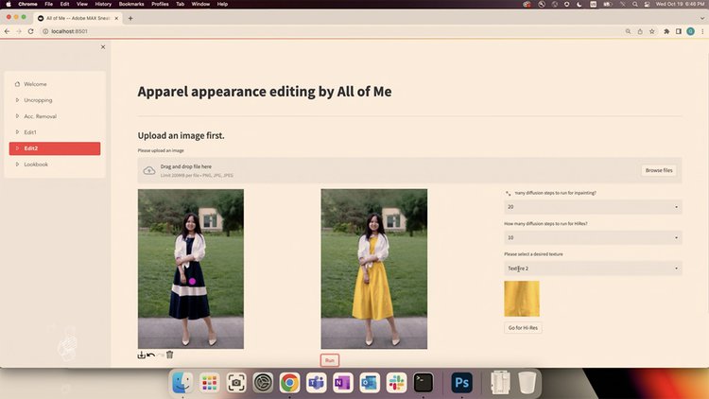Click the download icon below the canvas
This screenshot has height=399, width=709.
(142, 356)
